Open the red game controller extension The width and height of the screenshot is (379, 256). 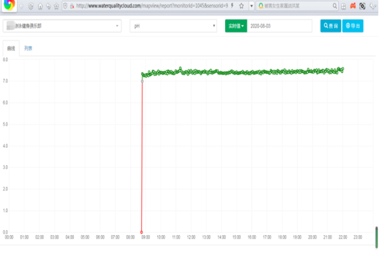point(353,6)
